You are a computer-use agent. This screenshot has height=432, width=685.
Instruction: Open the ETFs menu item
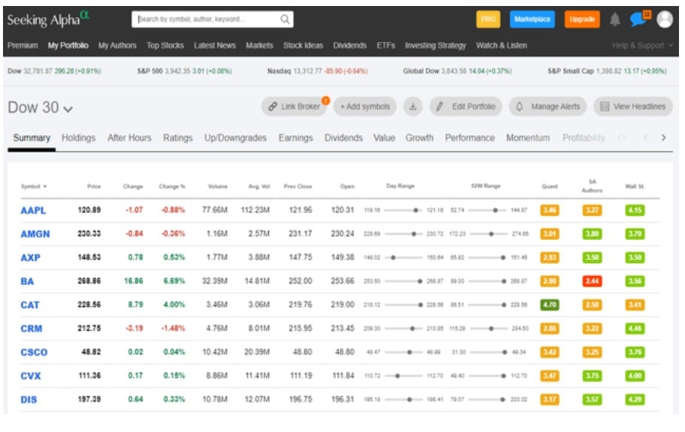[386, 46]
